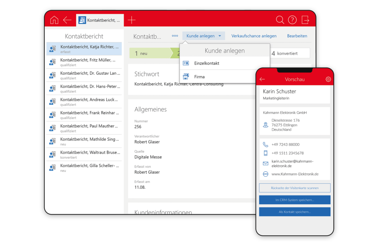
Task: Open new tab with plus icon
Action: [131, 20]
